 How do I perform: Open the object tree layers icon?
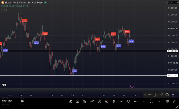(128, 101)
